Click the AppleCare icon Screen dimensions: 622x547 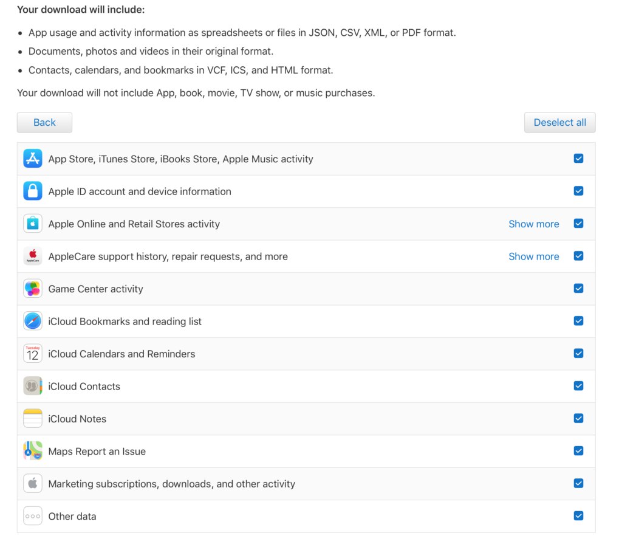tap(33, 256)
